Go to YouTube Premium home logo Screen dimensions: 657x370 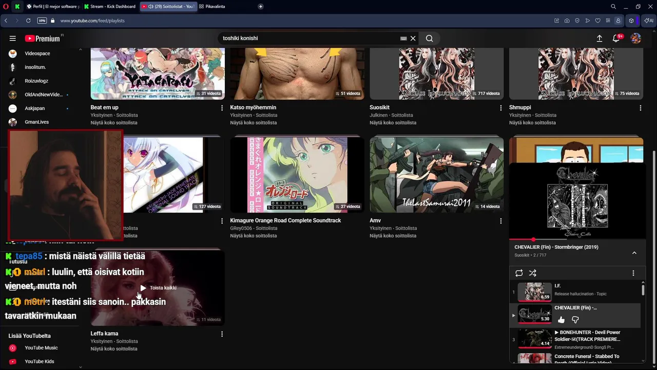(43, 39)
